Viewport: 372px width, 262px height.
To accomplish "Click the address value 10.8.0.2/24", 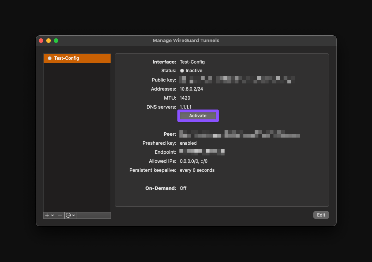I will [191, 89].
